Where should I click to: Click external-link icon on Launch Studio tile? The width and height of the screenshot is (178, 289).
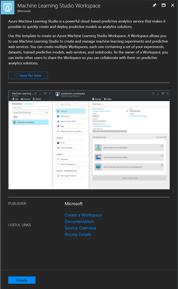[162, 146]
